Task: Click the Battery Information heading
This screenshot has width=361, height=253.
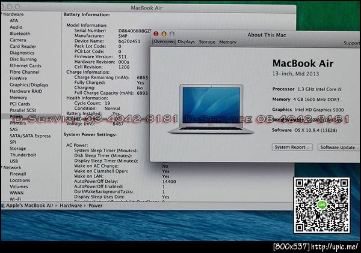Action: point(87,14)
